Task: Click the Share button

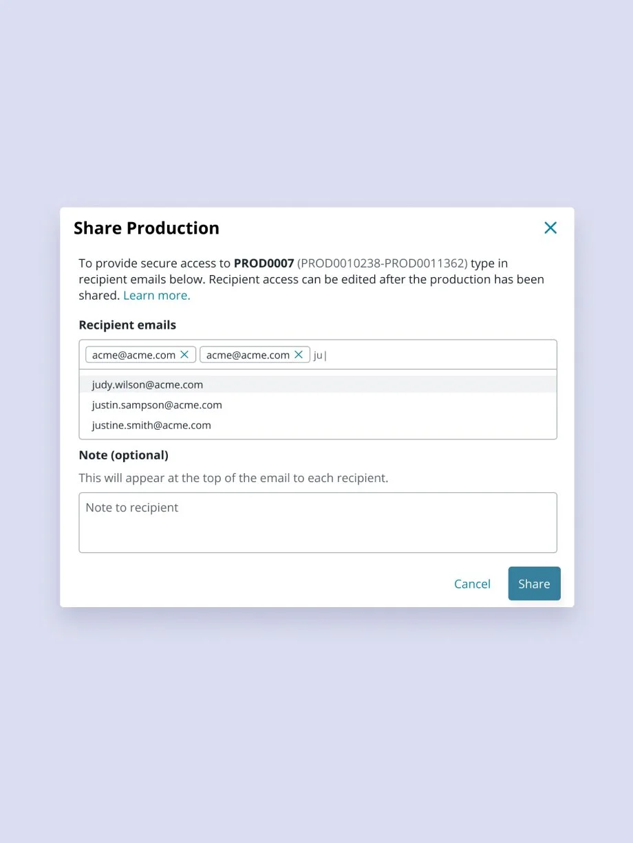Action: pyautogui.click(x=534, y=584)
